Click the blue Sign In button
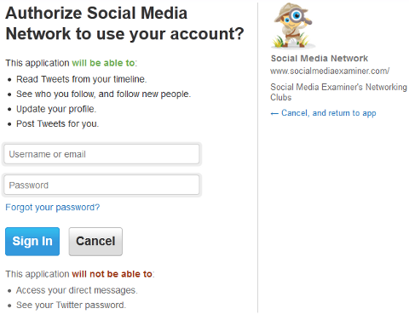The width and height of the screenshot is (409, 314). click(32, 242)
